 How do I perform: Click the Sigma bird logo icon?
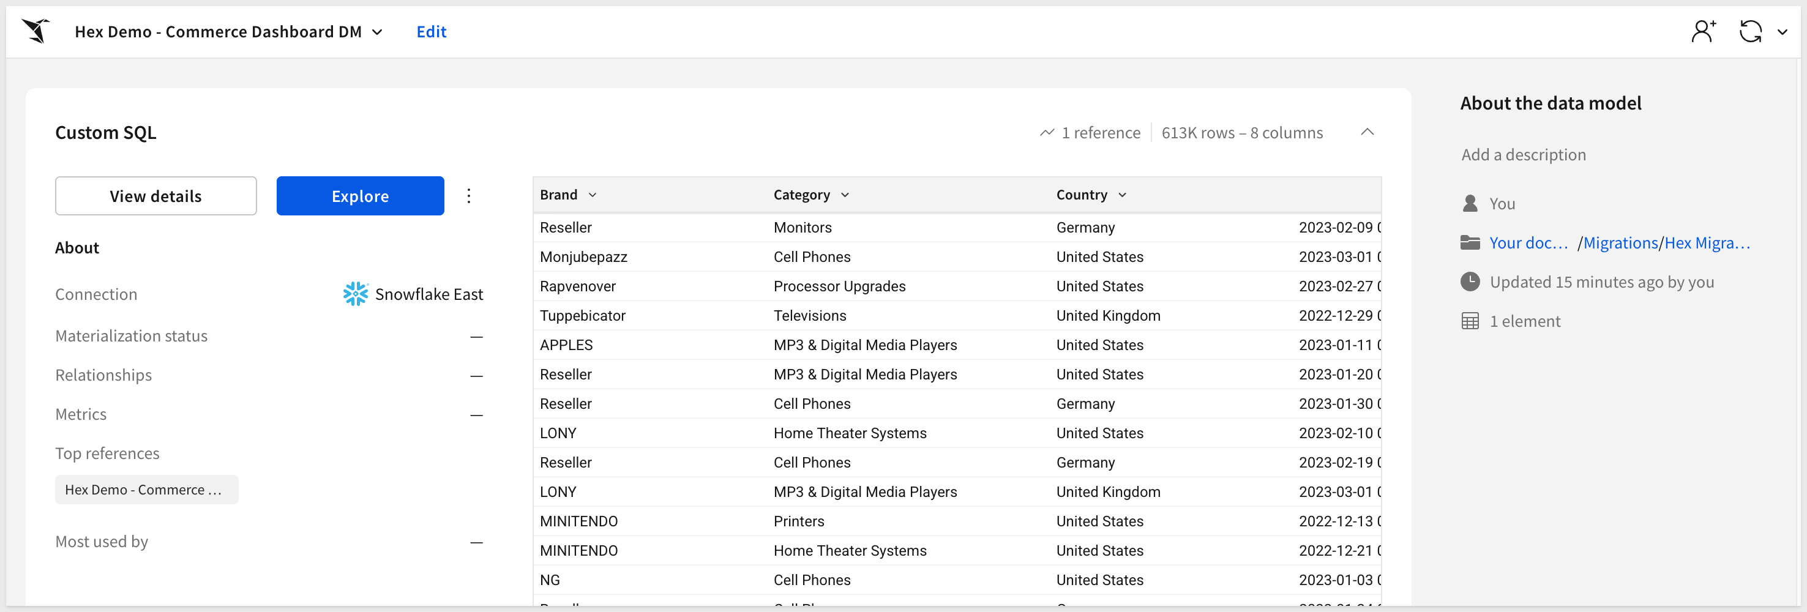[35, 31]
